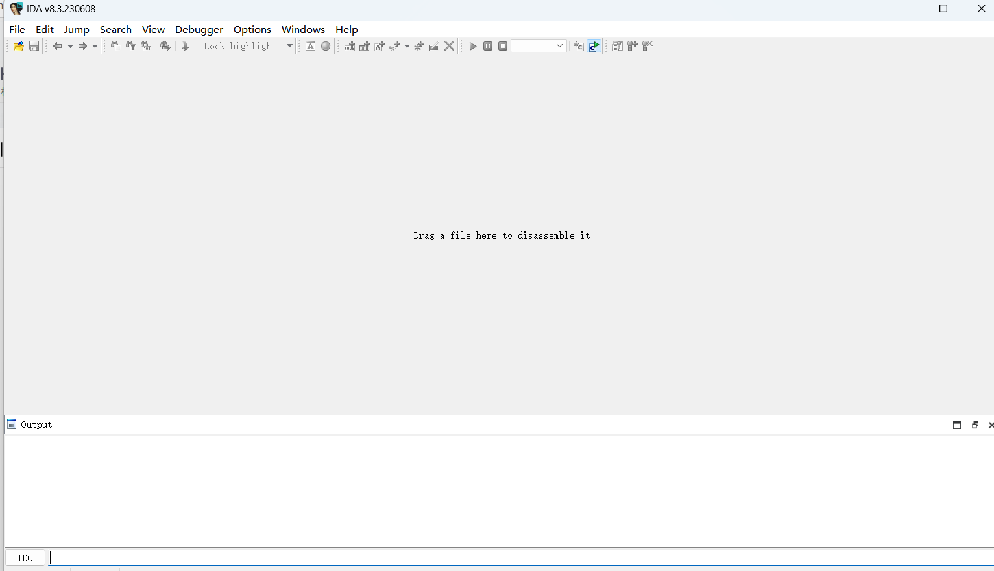Maximize the Output panel

[957, 425]
